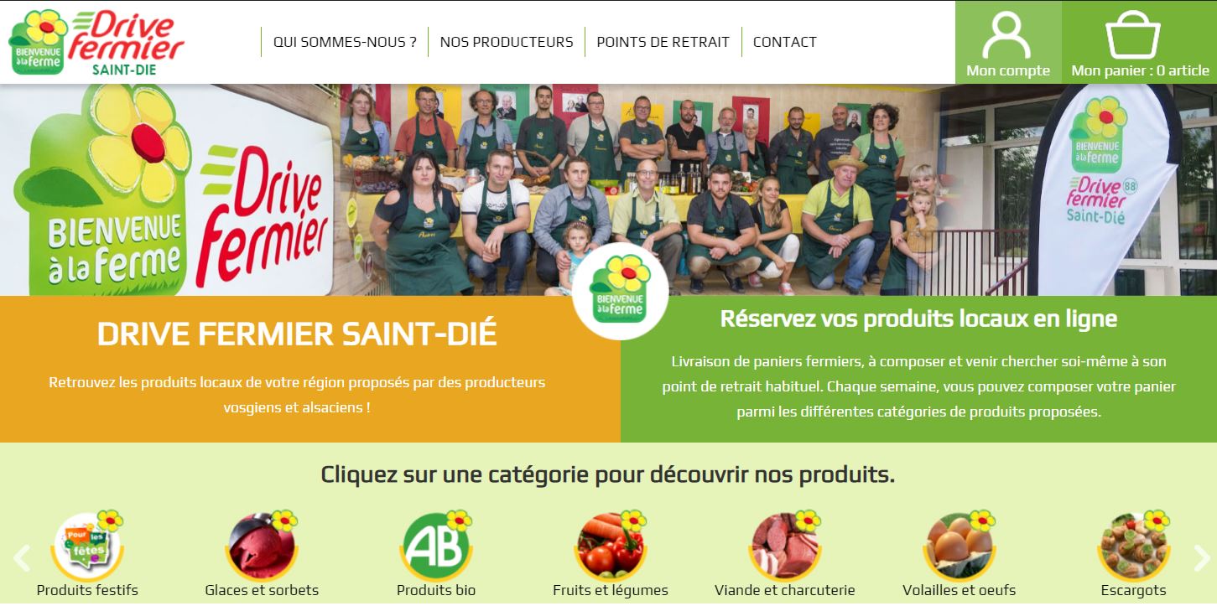Open the Contact menu item
This screenshot has height=606, width=1217.
coord(785,42)
